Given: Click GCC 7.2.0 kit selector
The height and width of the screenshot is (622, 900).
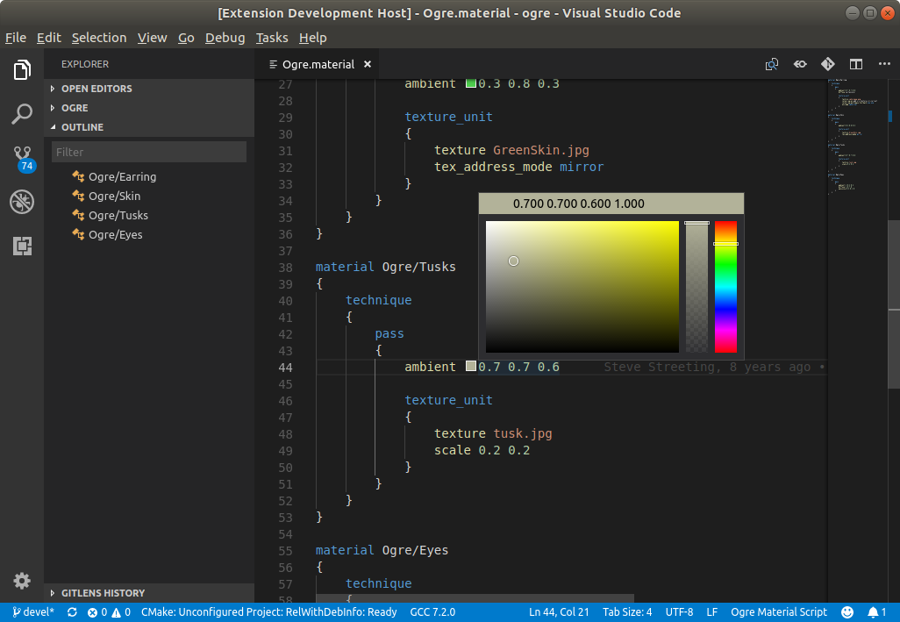Looking at the screenshot, I should click(432, 612).
